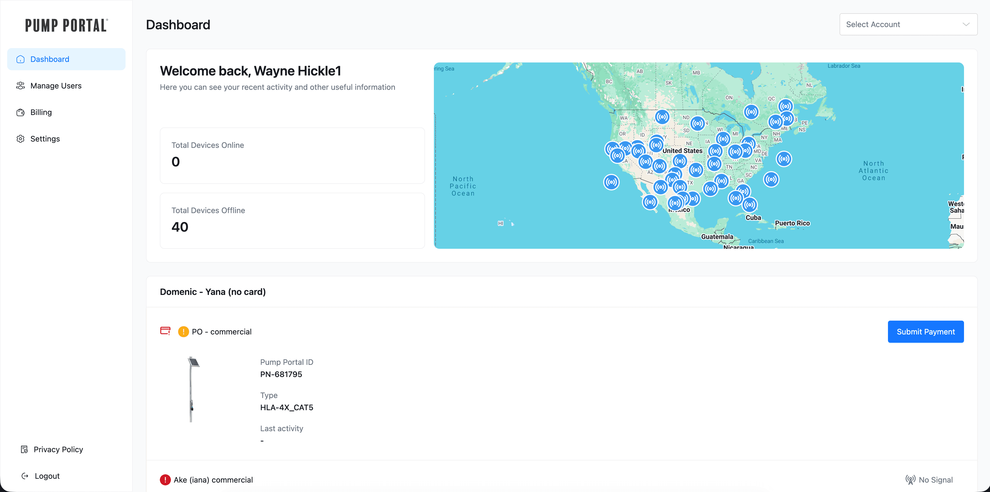Click the Cuba label on map
Viewport: 990px width, 492px height.
click(x=753, y=218)
